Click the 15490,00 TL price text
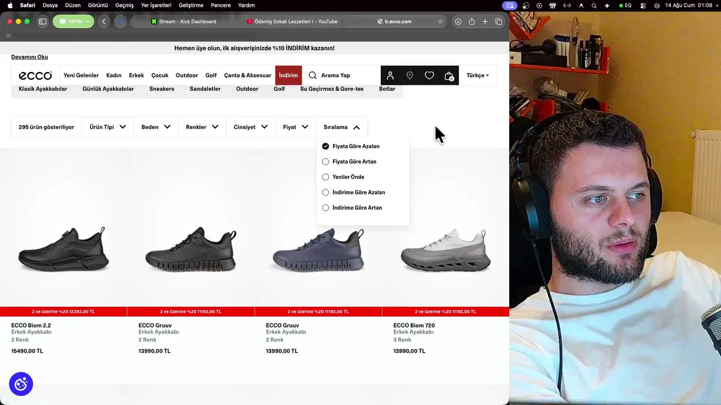Image resolution: width=721 pixels, height=405 pixels. [x=27, y=351]
